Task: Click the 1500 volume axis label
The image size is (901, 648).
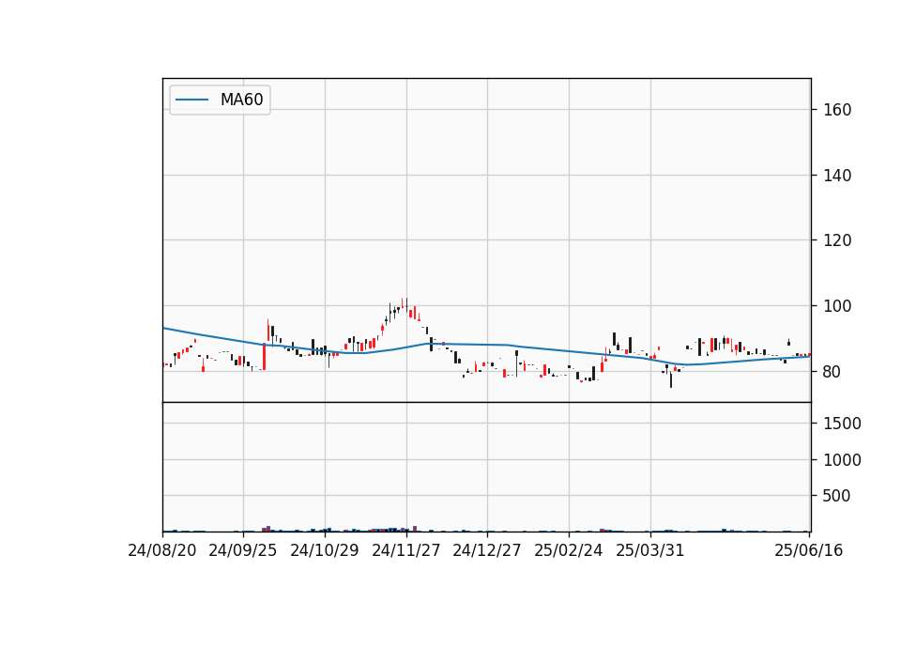Action: 842,424
